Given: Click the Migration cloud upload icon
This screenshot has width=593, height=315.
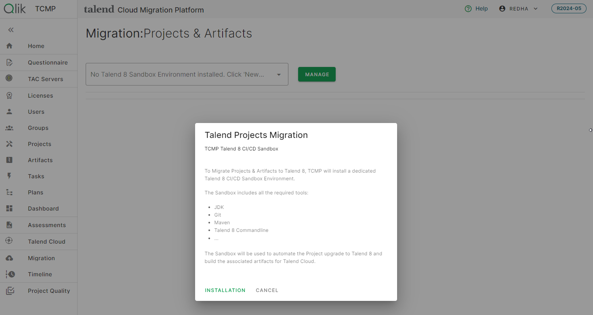Looking at the screenshot, I should tap(9, 258).
